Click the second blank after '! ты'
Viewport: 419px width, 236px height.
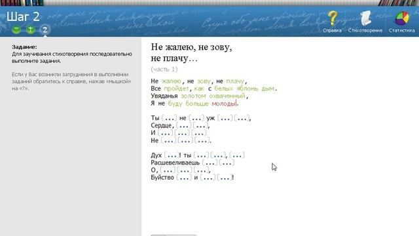pyautogui.click(x=218, y=155)
